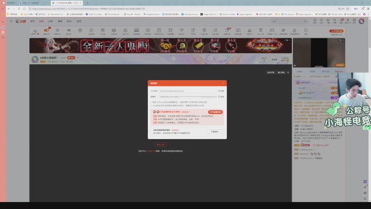Viewport: 371px width, 209px height.
Task: Open tutorial link beside the Douyu companion heading
Action: [186, 112]
